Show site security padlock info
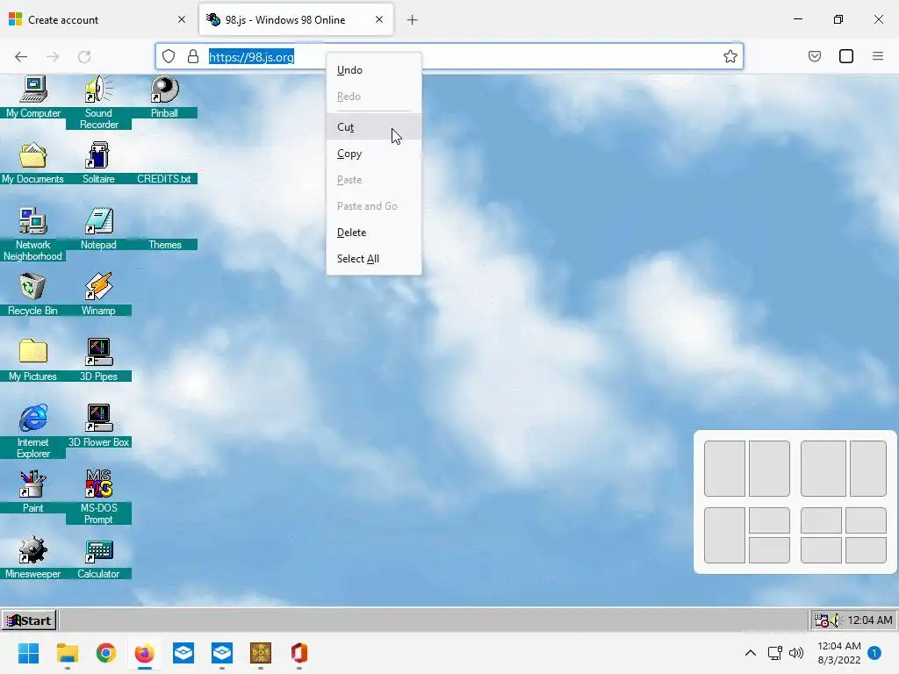This screenshot has width=899, height=674. click(x=193, y=56)
